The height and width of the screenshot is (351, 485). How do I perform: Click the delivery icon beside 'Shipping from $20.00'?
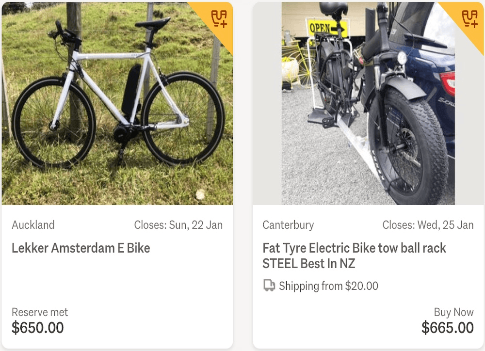pyautogui.click(x=269, y=286)
